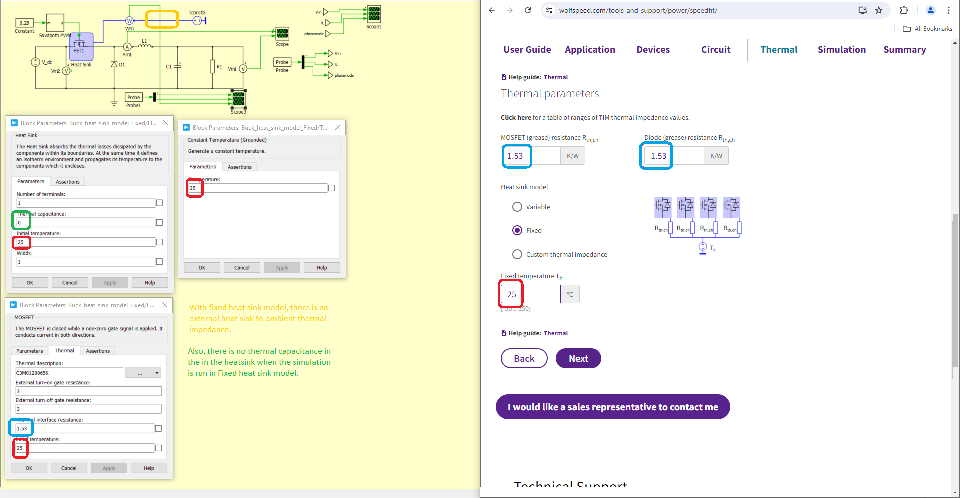Screen dimensions: 960x498
Task: Open the Summary tab on SpeedFit
Action: coord(905,50)
